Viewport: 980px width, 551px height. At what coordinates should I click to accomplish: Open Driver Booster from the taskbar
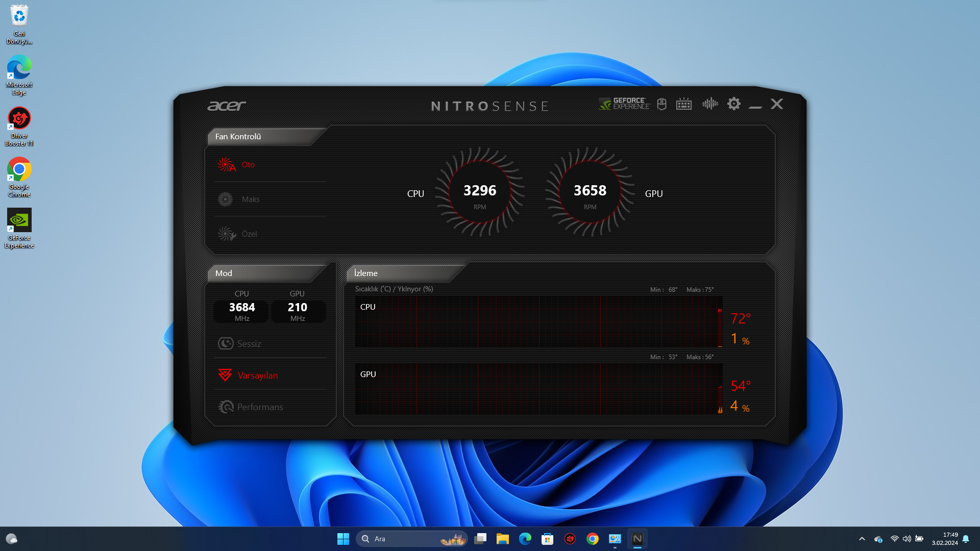pyautogui.click(x=570, y=539)
